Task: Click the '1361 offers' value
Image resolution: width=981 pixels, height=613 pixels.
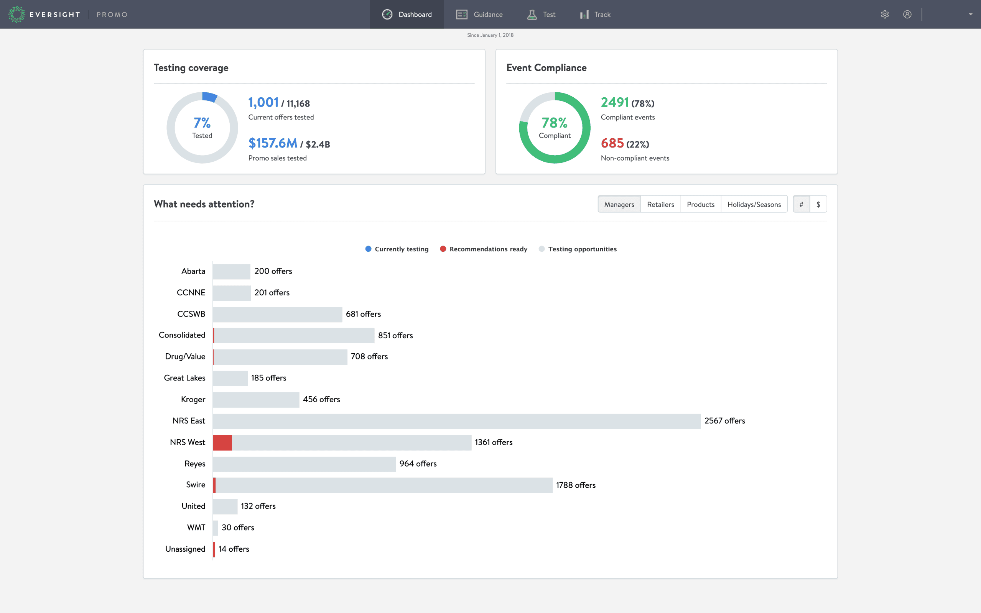Action: tap(494, 443)
